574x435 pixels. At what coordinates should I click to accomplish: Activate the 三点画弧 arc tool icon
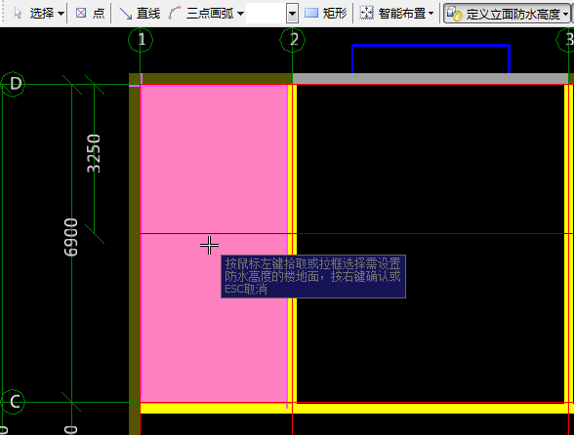tap(175, 14)
